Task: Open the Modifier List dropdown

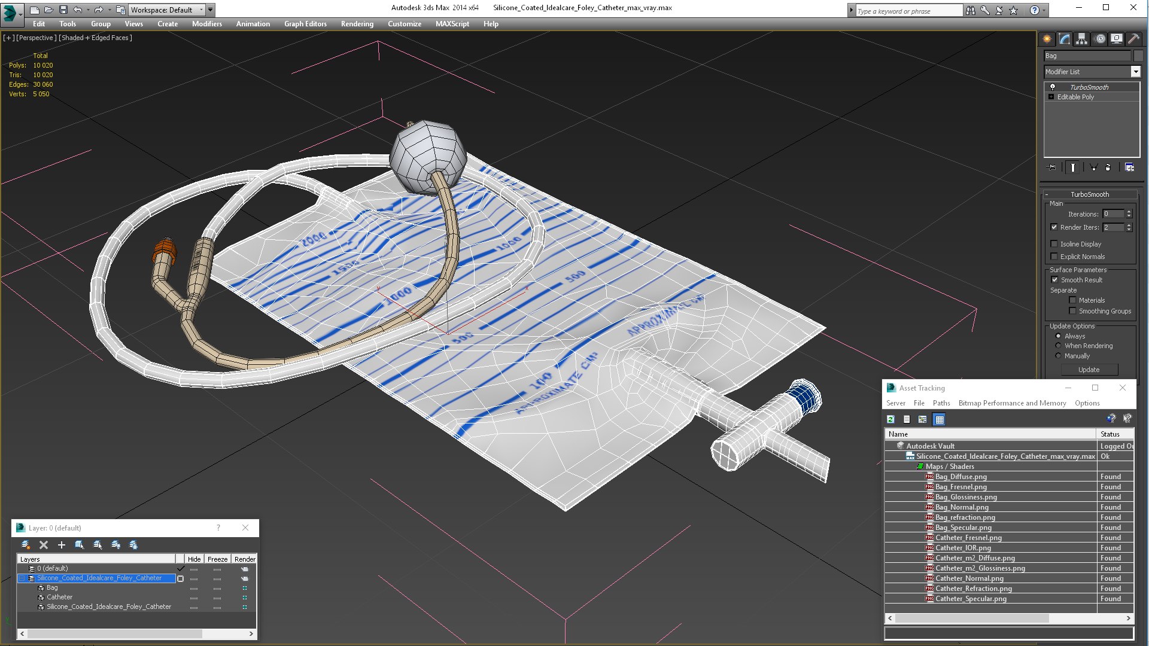Action: point(1135,72)
